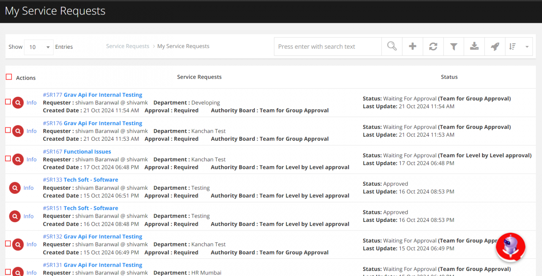Viewport: 542px width, 276px height.
Task: Click red magnifier icon for #SR131
Action: (x=18, y=272)
